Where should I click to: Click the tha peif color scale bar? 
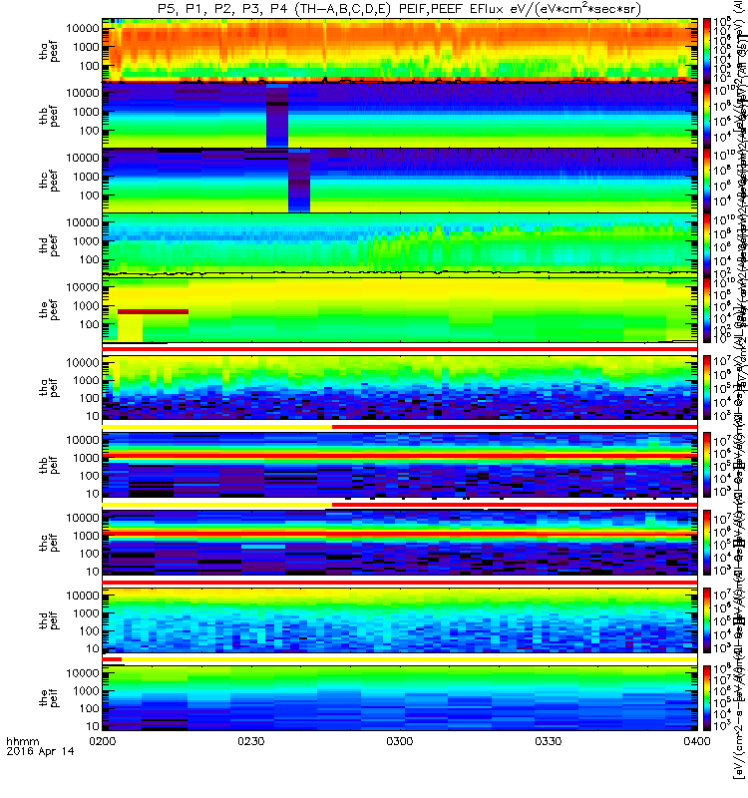707,387
